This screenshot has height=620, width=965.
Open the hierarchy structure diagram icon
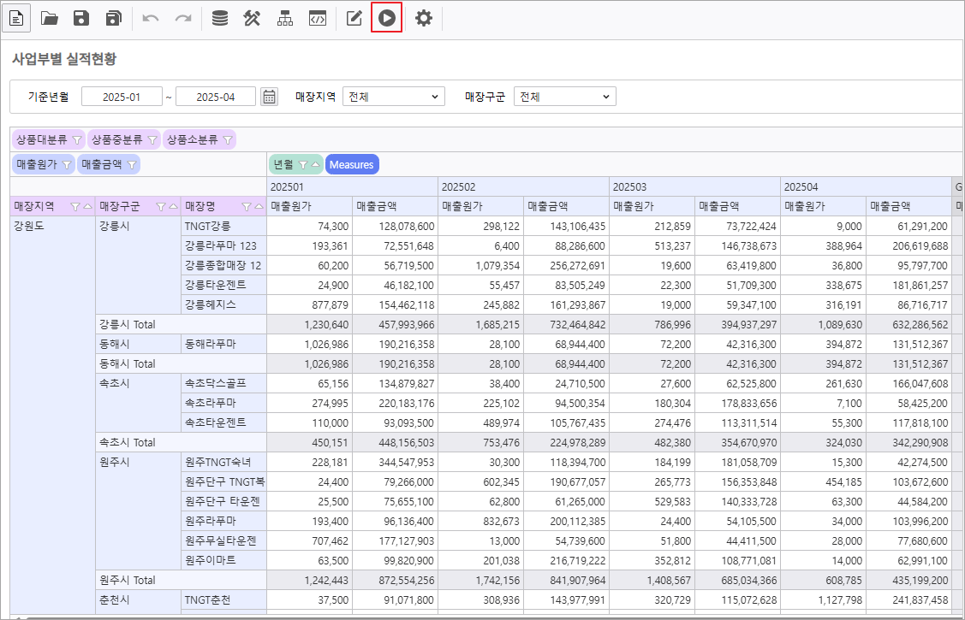284,18
